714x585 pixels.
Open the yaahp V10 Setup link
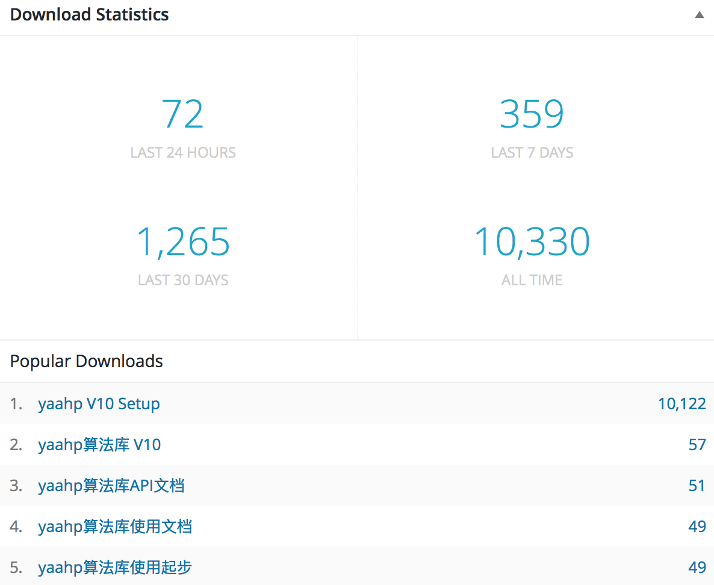pos(99,404)
